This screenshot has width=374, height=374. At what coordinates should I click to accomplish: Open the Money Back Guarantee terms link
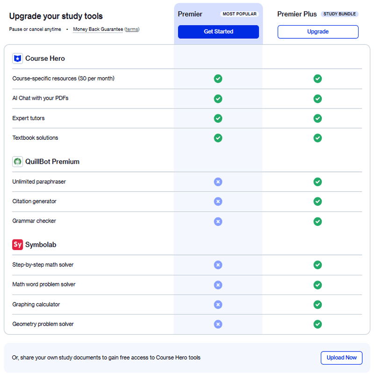tap(132, 29)
